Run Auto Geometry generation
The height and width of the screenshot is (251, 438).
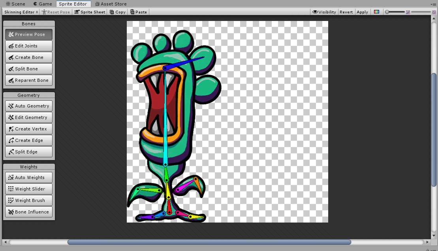tap(28, 106)
